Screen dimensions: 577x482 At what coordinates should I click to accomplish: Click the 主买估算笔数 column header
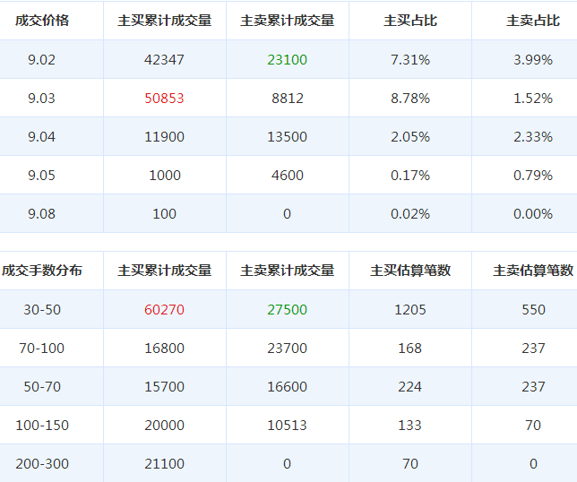(410, 271)
